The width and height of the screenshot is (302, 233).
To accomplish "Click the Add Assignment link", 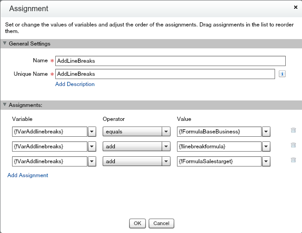I will pos(27,175).
